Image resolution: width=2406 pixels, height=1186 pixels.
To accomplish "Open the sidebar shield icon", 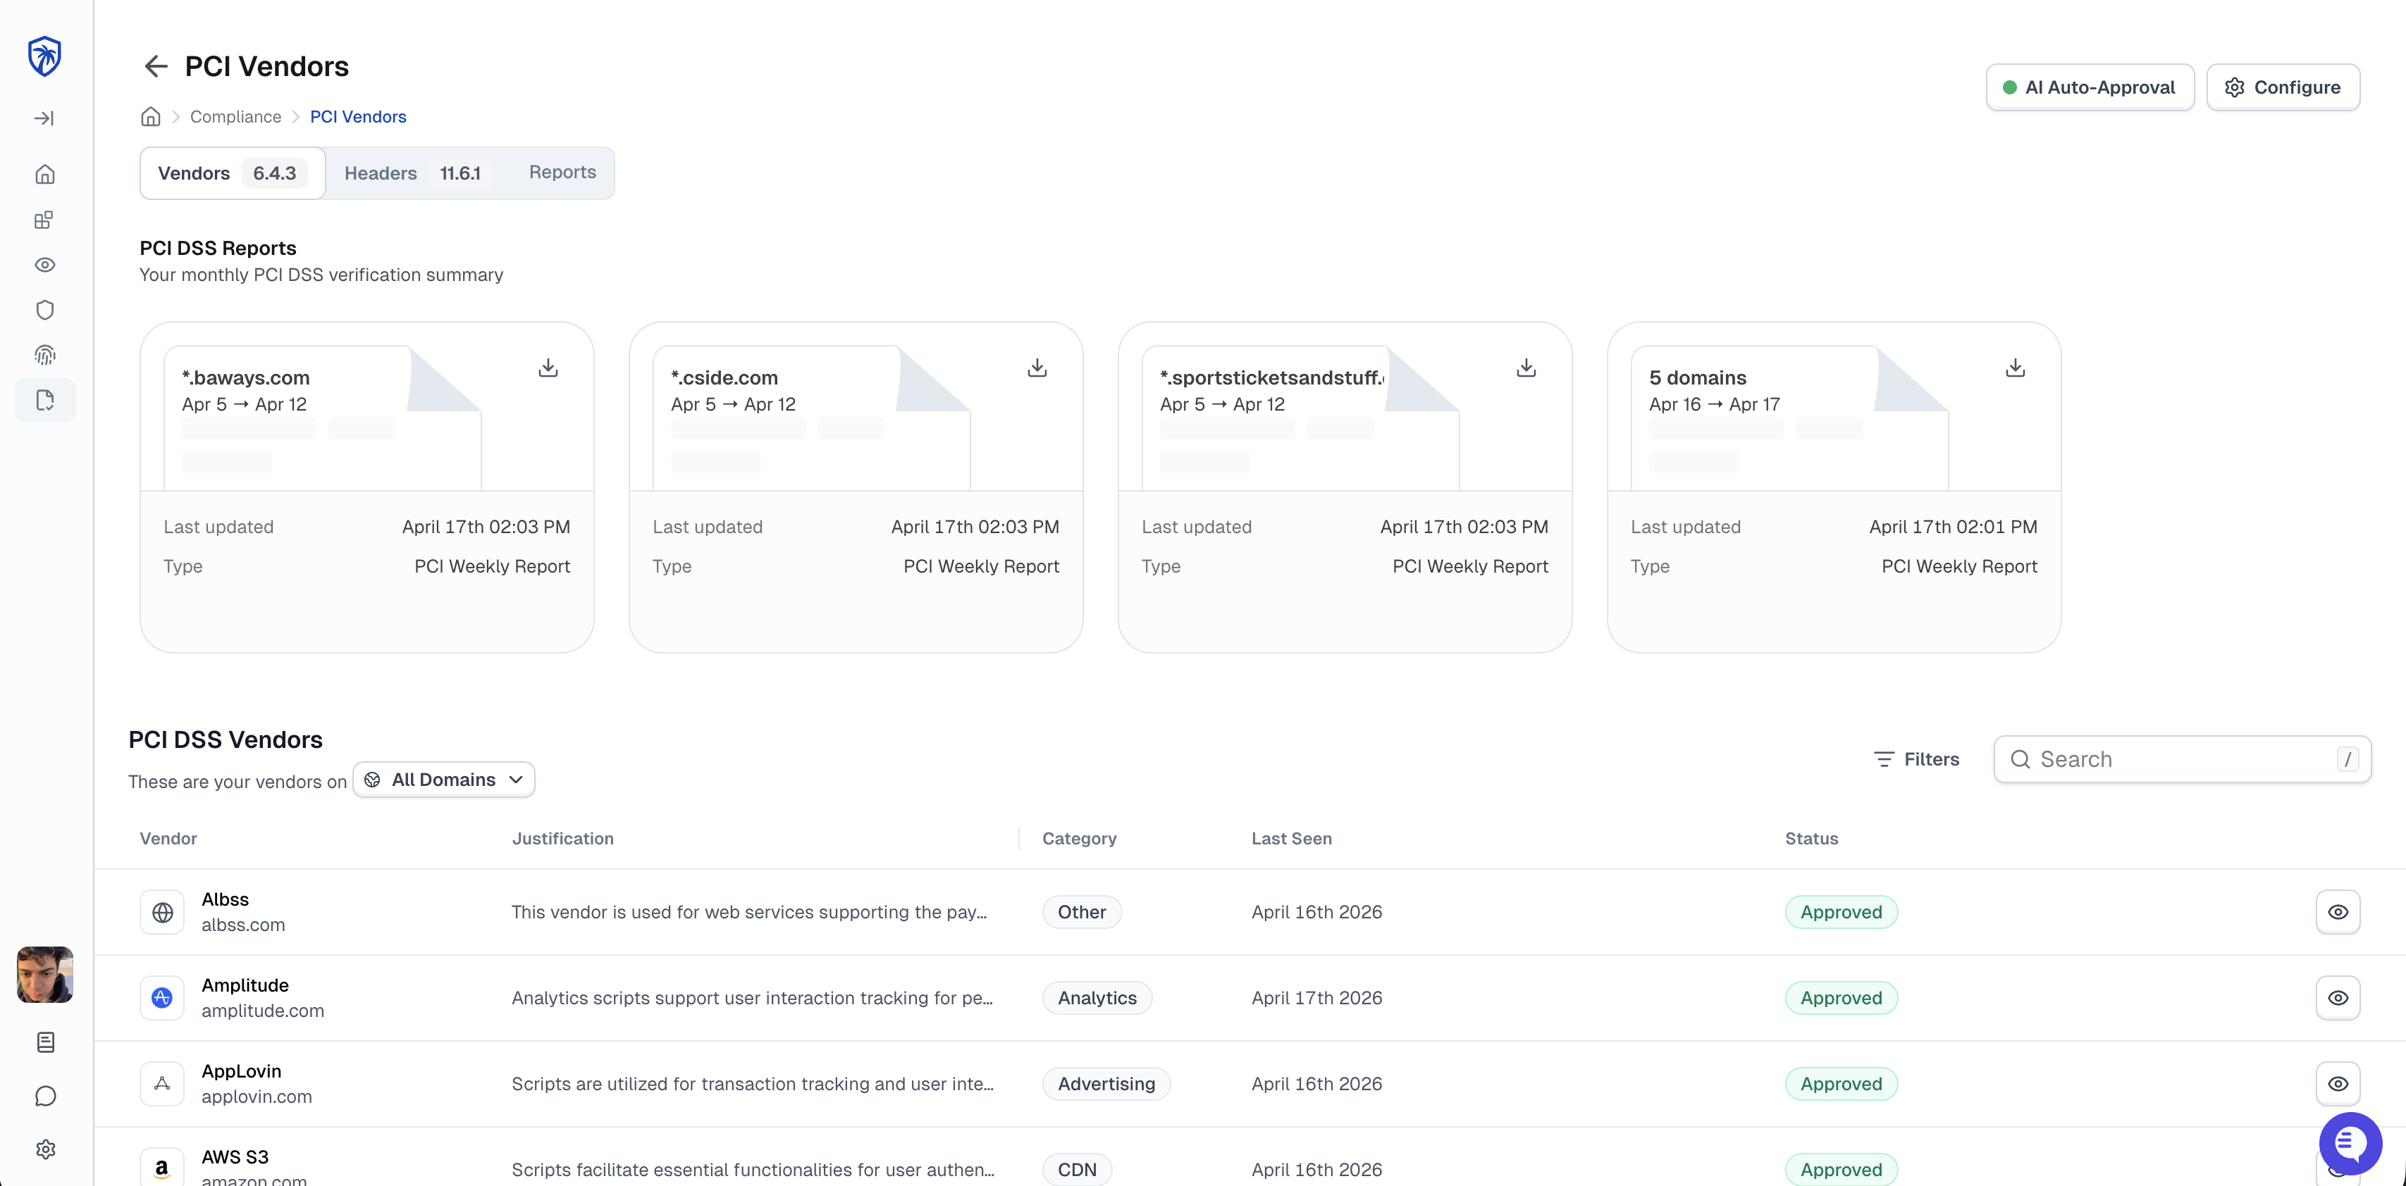I will [45, 310].
